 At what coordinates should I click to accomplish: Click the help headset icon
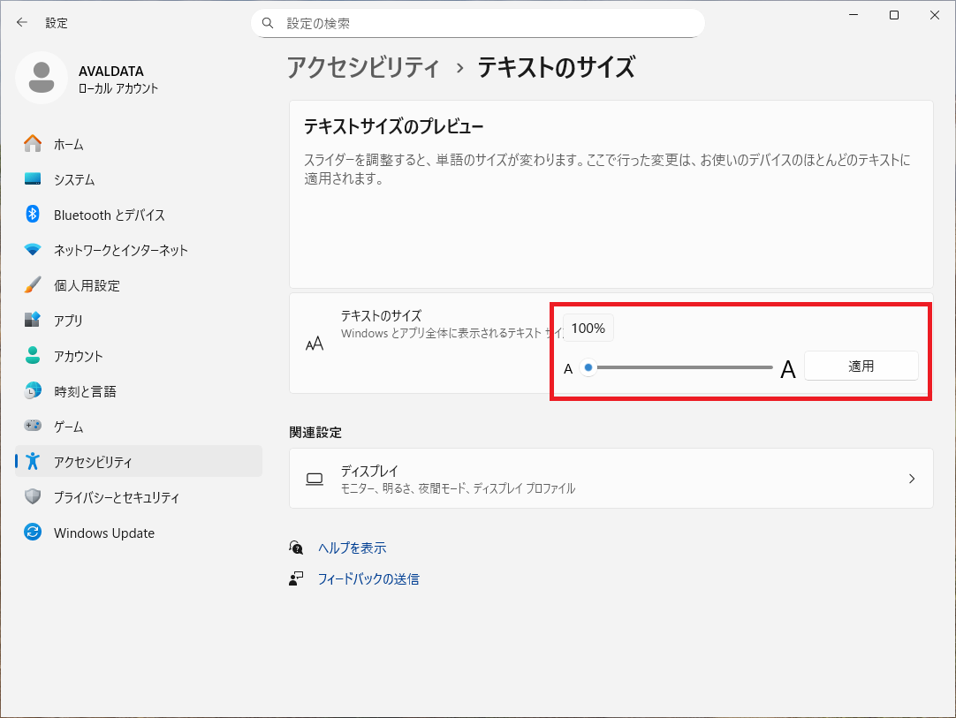coord(296,548)
